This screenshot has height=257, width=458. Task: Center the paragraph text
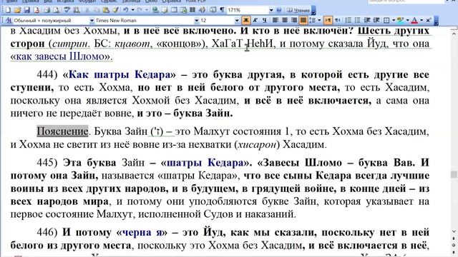(285, 20)
